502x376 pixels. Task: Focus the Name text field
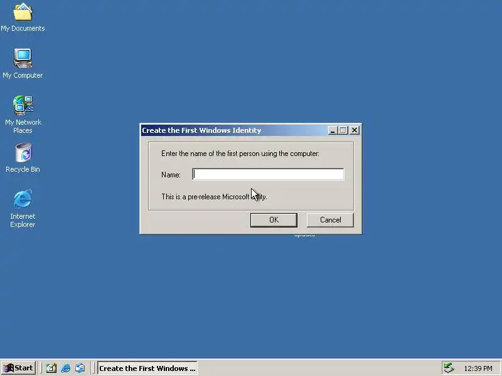[268, 174]
